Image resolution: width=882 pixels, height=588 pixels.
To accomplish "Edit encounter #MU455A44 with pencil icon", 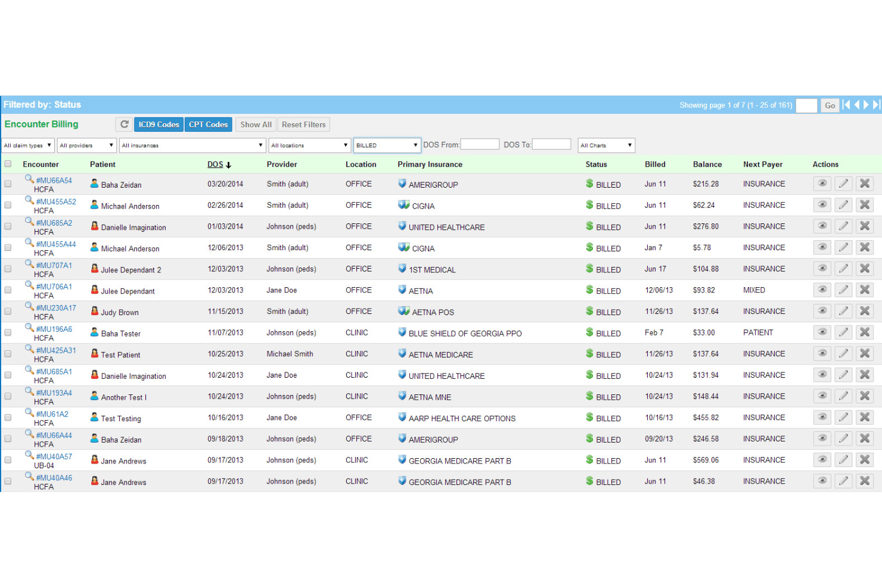I will tap(843, 247).
